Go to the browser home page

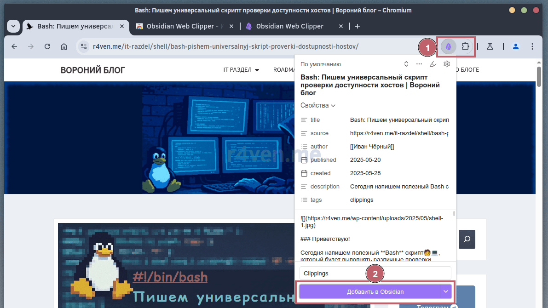[63, 46]
